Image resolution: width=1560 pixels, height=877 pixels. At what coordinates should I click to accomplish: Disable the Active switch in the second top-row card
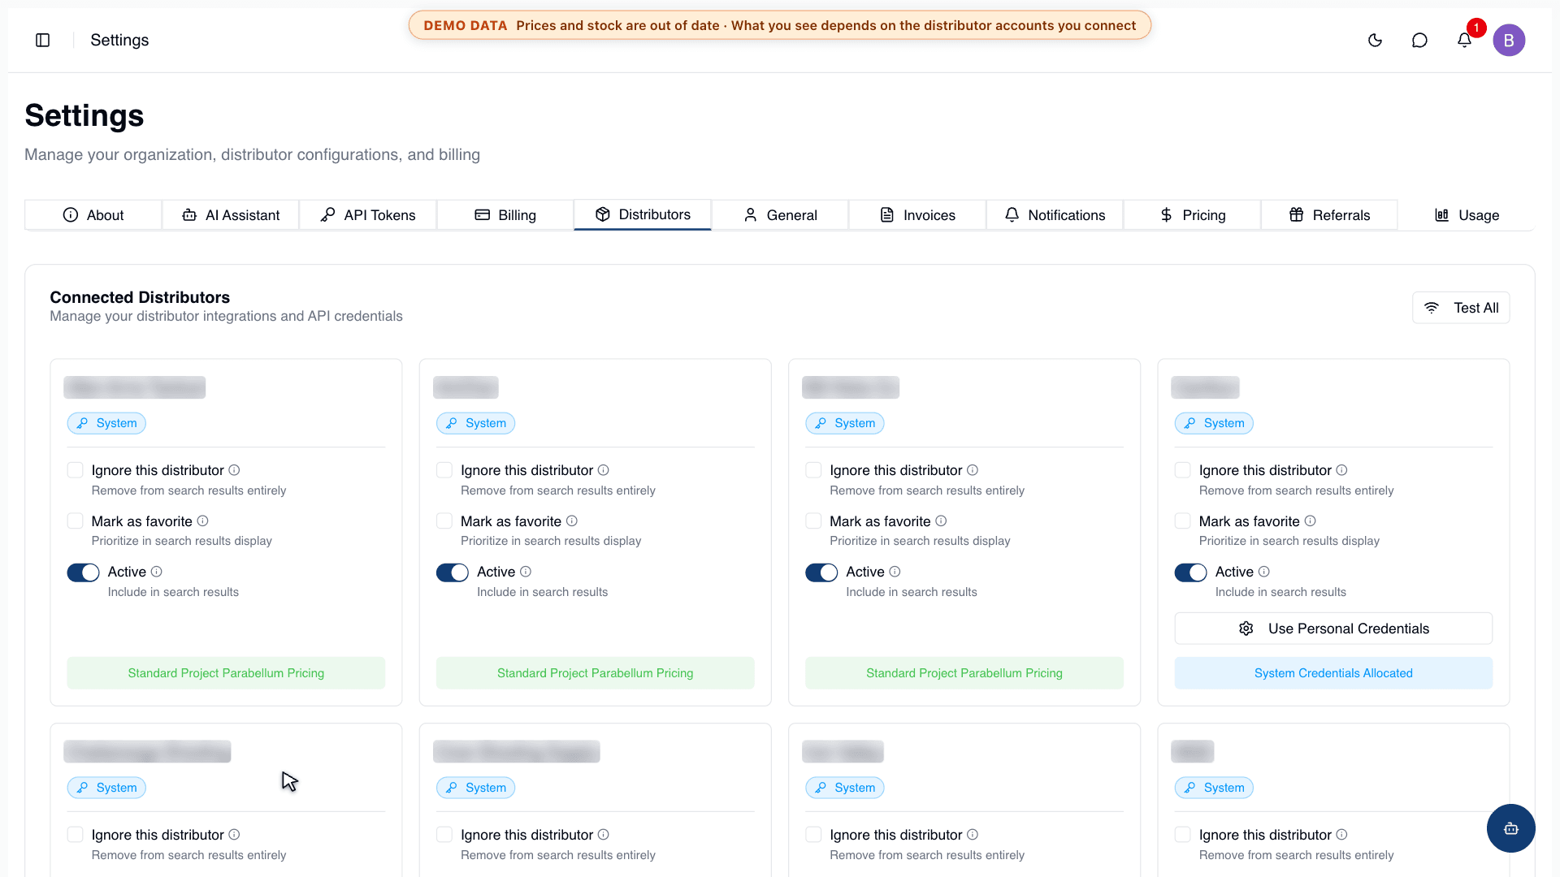453,572
